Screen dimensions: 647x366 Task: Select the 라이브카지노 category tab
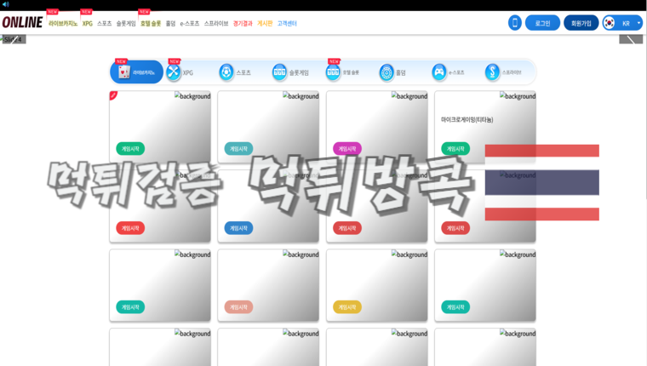[136, 72]
